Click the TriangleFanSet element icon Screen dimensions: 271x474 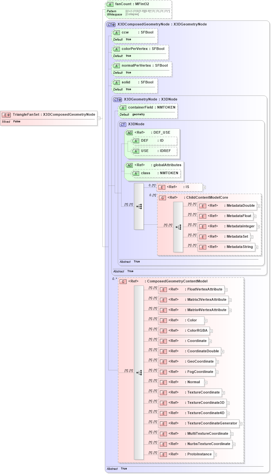[x=6, y=115]
